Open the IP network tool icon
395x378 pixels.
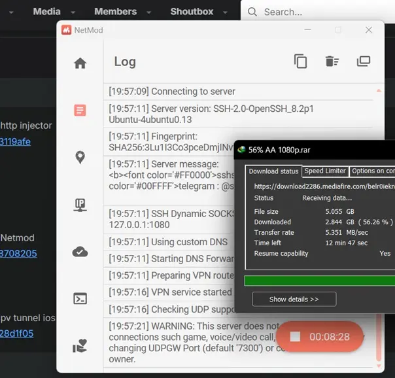tap(80, 205)
